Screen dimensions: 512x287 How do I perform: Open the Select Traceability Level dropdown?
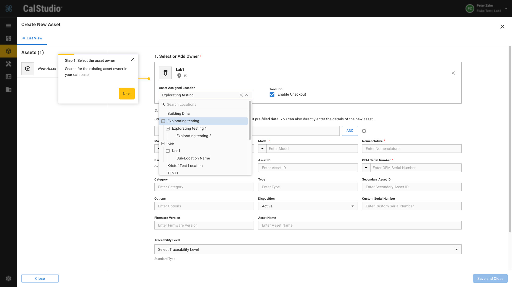point(308,249)
